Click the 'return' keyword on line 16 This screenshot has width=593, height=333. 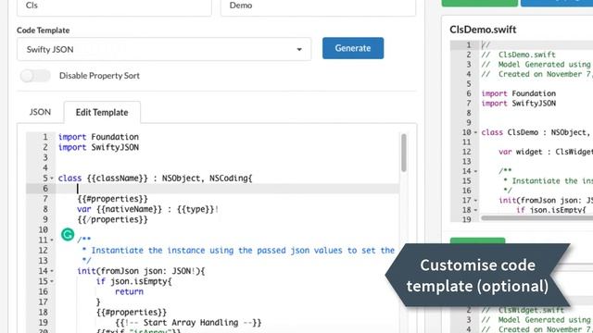[130, 291]
